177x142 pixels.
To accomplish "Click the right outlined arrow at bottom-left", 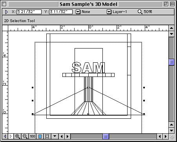I will [x=11, y=136].
